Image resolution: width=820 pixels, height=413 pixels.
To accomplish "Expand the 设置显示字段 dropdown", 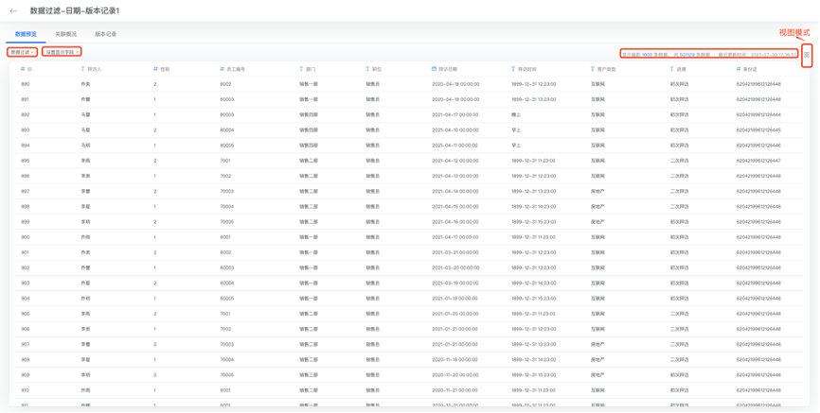I will pos(62,52).
